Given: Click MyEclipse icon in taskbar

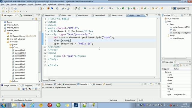Looking at the screenshot, I should pyautogui.click(x=76, y=105).
